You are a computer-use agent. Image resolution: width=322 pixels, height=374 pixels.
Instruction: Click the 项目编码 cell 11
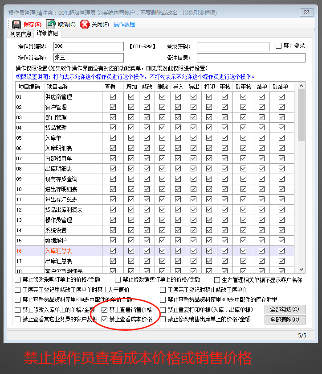(x=30, y=199)
